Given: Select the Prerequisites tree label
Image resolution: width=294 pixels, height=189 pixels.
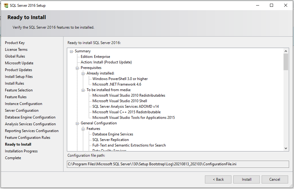Looking at the screenshot, I should [91, 68].
